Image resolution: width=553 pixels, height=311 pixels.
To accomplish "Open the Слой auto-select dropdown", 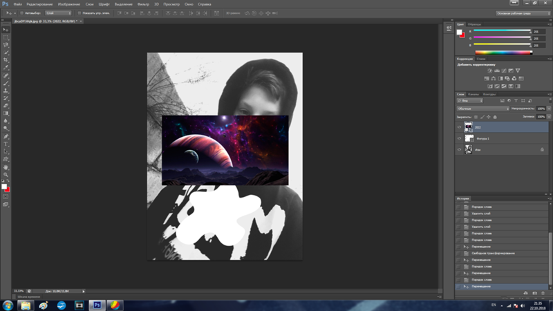I will pyautogui.click(x=58, y=13).
